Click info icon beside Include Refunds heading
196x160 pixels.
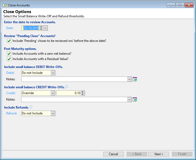tap(31, 107)
